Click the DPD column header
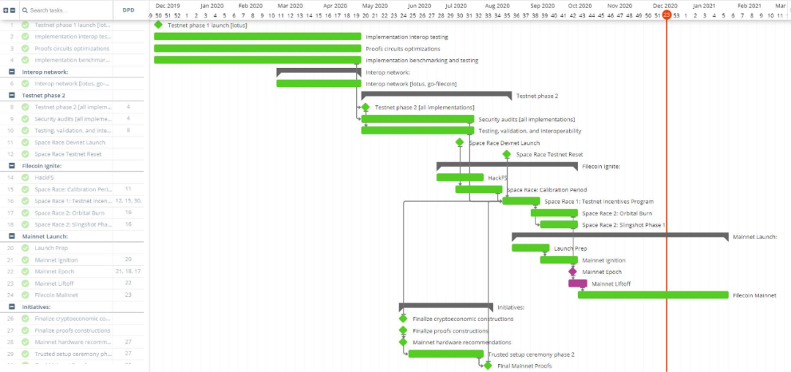 [x=129, y=10]
